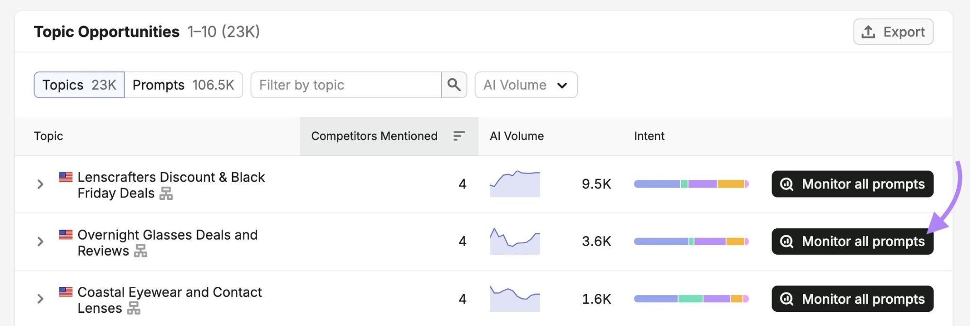This screenshot has width=970, height=326.
Task: Open the Lenscrafters Discount & Black Friday Deals topic
Action: [171, 185]
